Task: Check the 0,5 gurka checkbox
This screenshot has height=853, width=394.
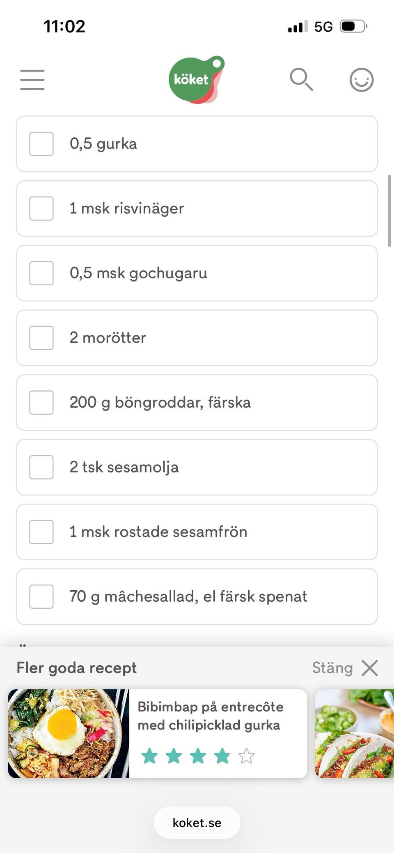Action: (41, 144)
